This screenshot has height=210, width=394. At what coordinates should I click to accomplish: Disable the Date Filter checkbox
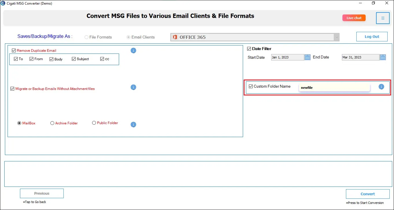click(x=249, y=49)
